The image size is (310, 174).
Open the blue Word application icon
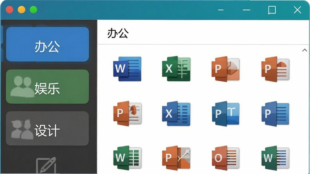(x=127, y=69)
